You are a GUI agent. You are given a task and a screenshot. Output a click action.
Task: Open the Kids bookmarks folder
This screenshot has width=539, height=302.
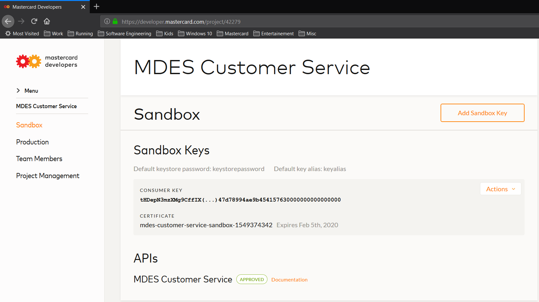point(165,33)
